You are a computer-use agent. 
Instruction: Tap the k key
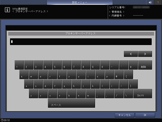[x=95, y=84]
